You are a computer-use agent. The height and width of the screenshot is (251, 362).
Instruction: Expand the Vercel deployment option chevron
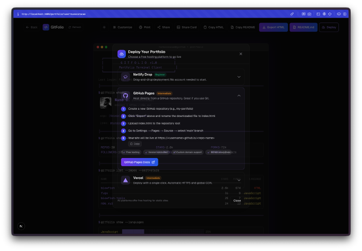tap(238, 180)
